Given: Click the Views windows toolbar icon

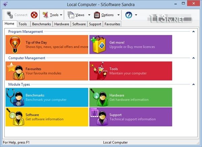Looking at the screenshot, I should tap(71, 15).
